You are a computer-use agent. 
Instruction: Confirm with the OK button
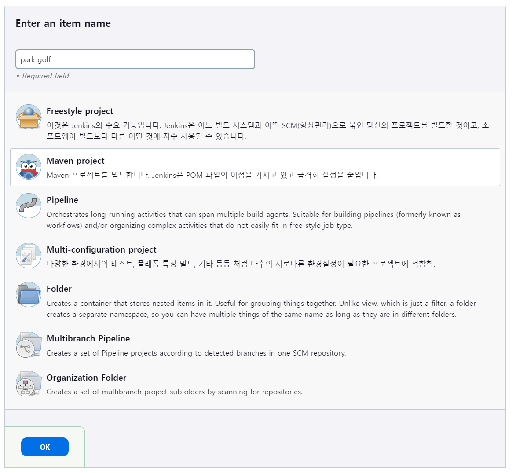(45, 447)
